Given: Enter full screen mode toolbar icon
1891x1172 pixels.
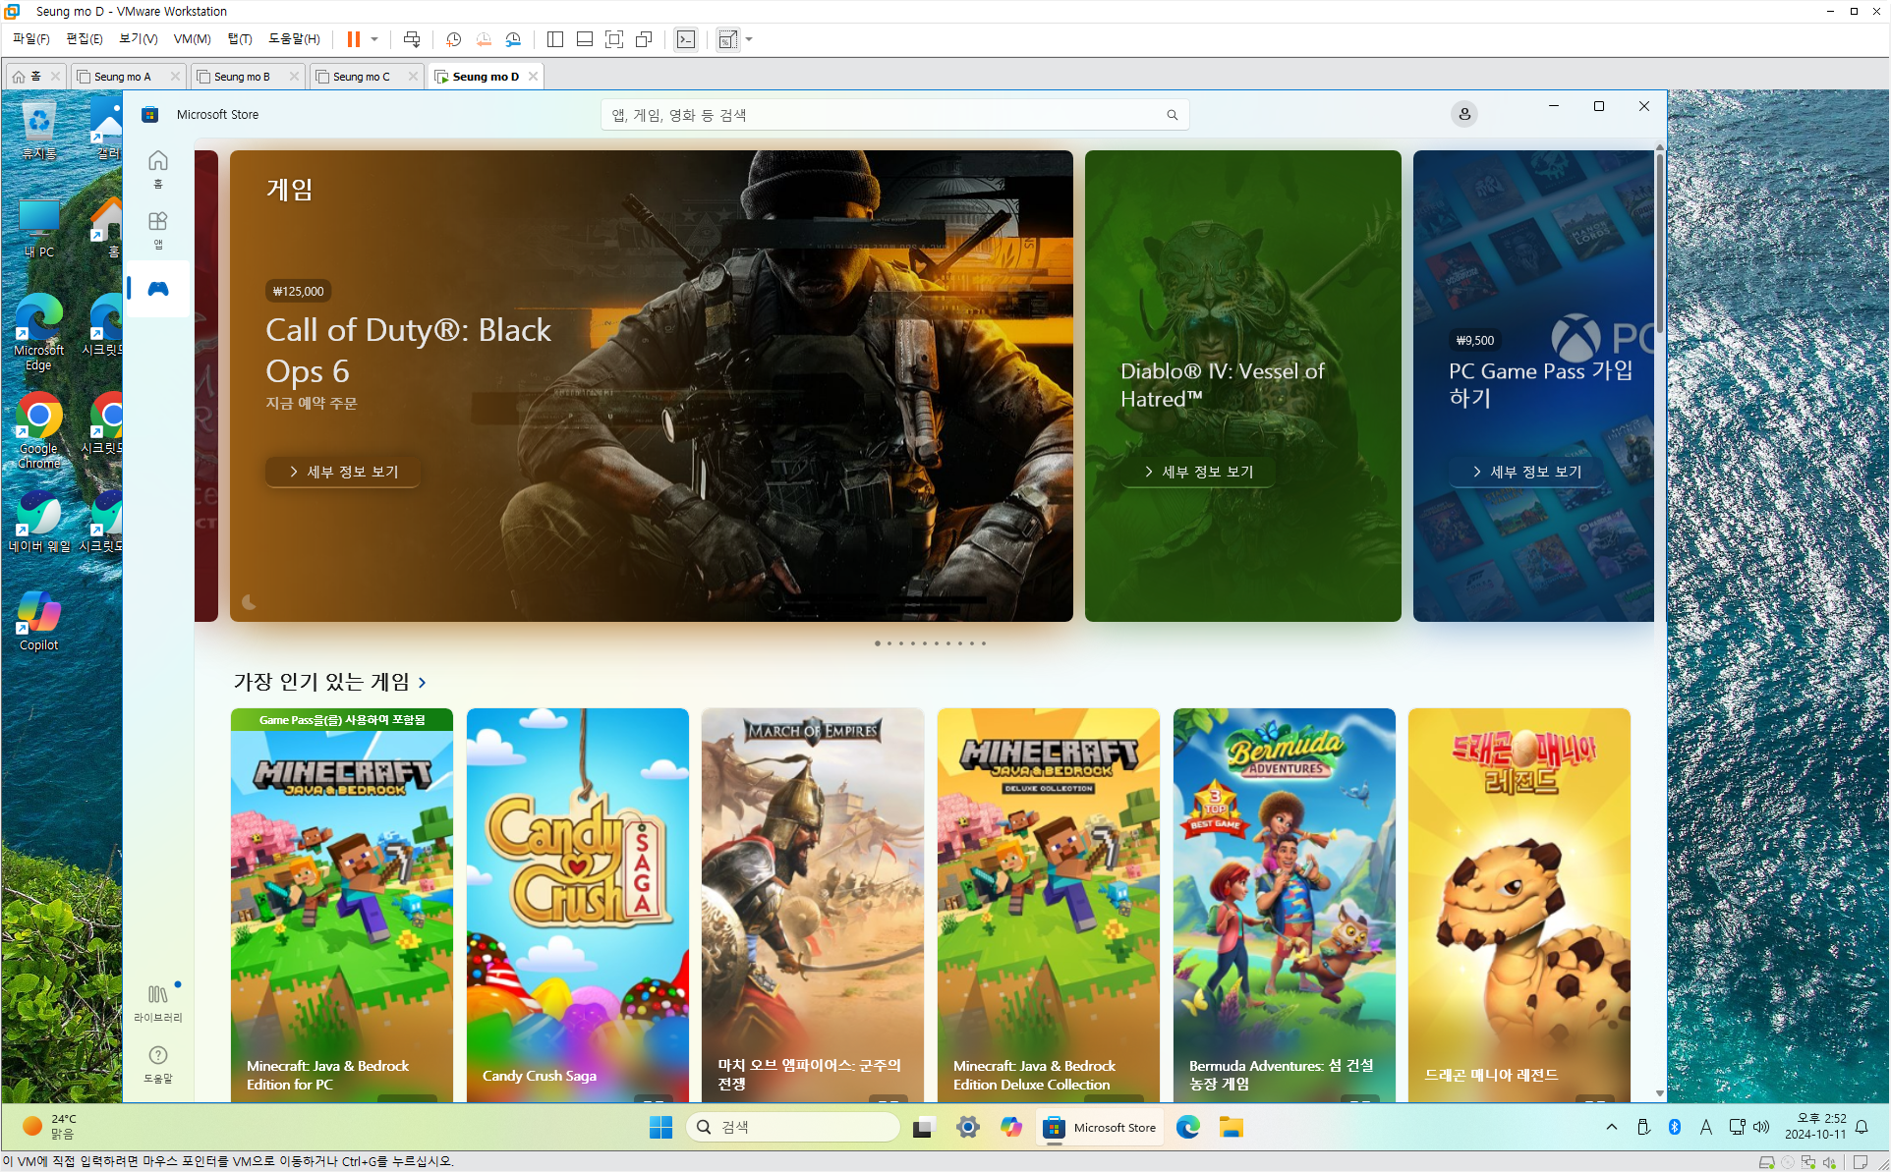Looking at the screenshot, I should tap(614, 39).
